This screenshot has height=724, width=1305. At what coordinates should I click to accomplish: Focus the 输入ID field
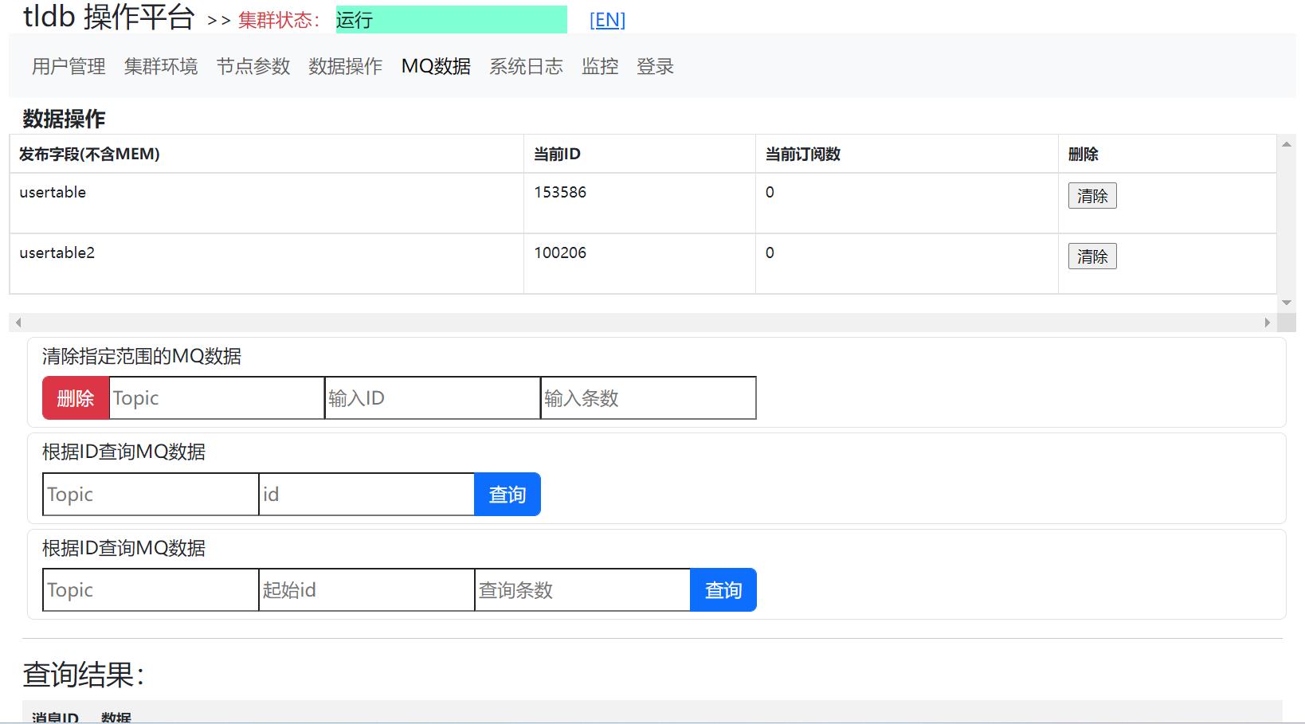pyautogui.click(x=433, y=398)
